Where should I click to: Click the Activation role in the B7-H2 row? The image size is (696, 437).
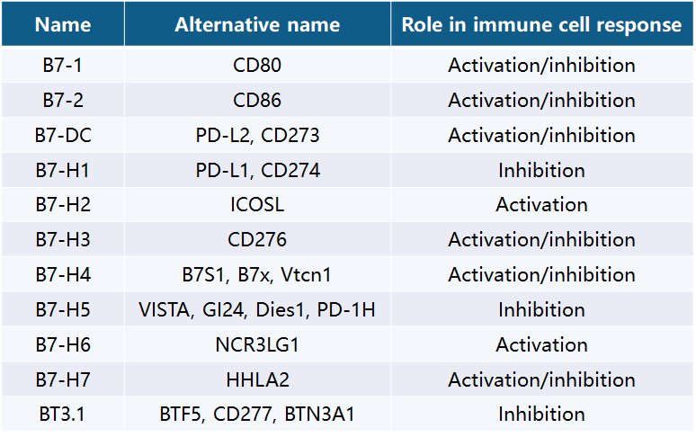pos(541,204)
